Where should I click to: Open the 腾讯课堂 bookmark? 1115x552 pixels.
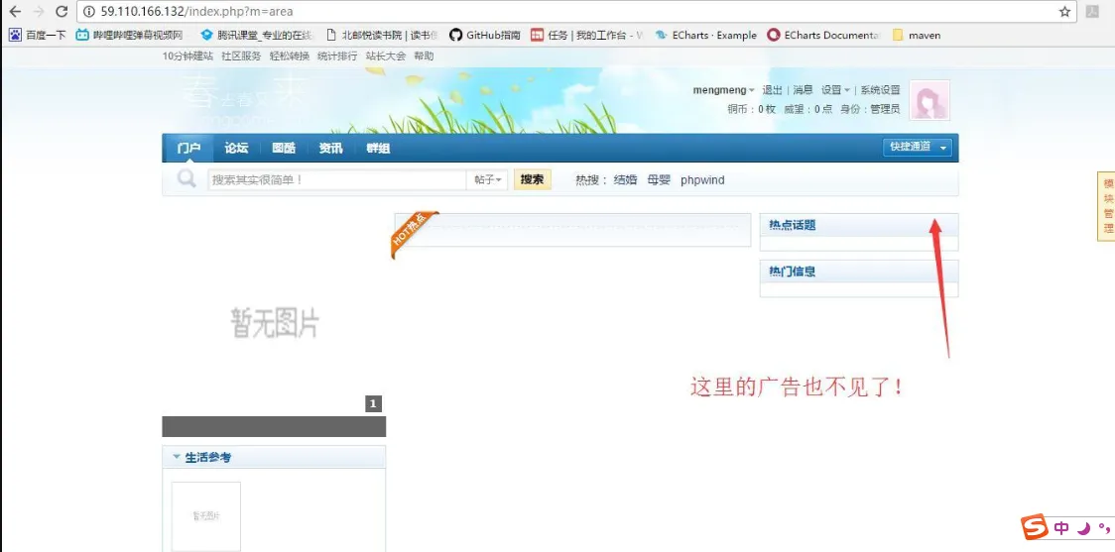pyautogui.click(x=257, y=35)
